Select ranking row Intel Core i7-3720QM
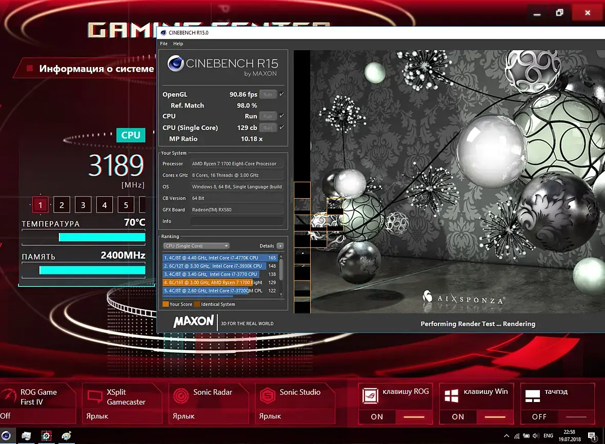Screen dimensions: 605x444 [220, 291]
